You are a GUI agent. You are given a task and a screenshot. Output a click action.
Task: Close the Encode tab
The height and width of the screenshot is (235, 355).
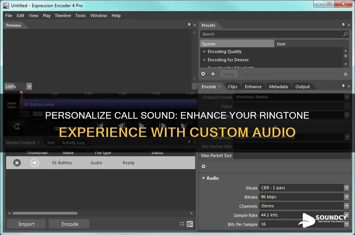click(x=219, y=86)
